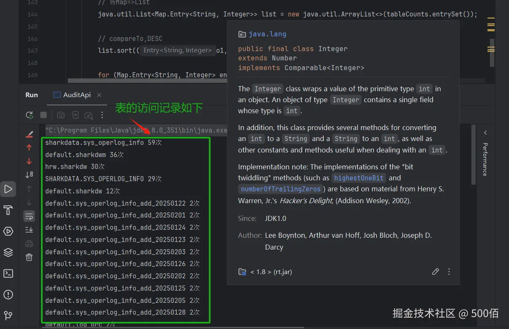Click 'Since: JDK1.0' in documentation popup
Screen dimensions: 509x329
pos(262,219)
